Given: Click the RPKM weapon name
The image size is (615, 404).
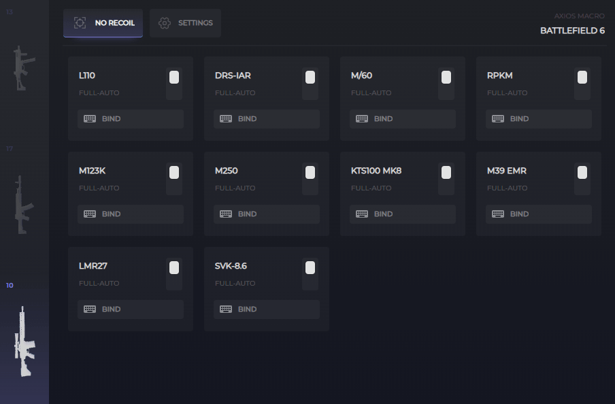Looking at the screenshot, I should [499, 75].
